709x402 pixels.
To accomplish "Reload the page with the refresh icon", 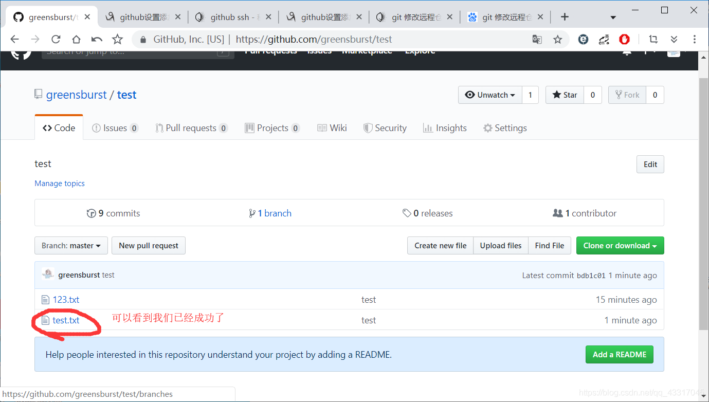I will tap(56, 39).
